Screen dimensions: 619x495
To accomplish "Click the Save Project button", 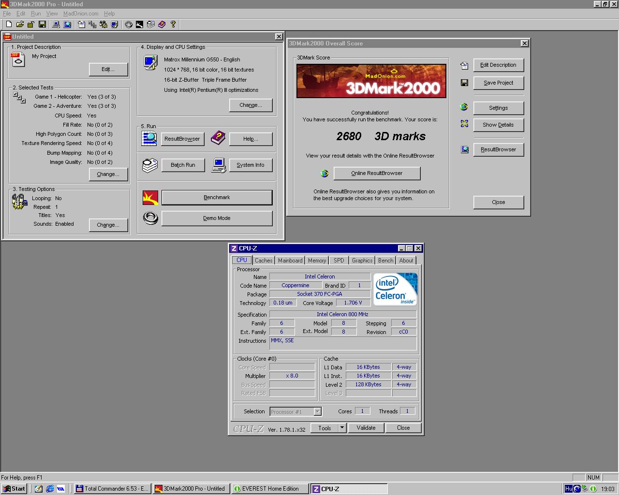I will [x=498, y=83].
